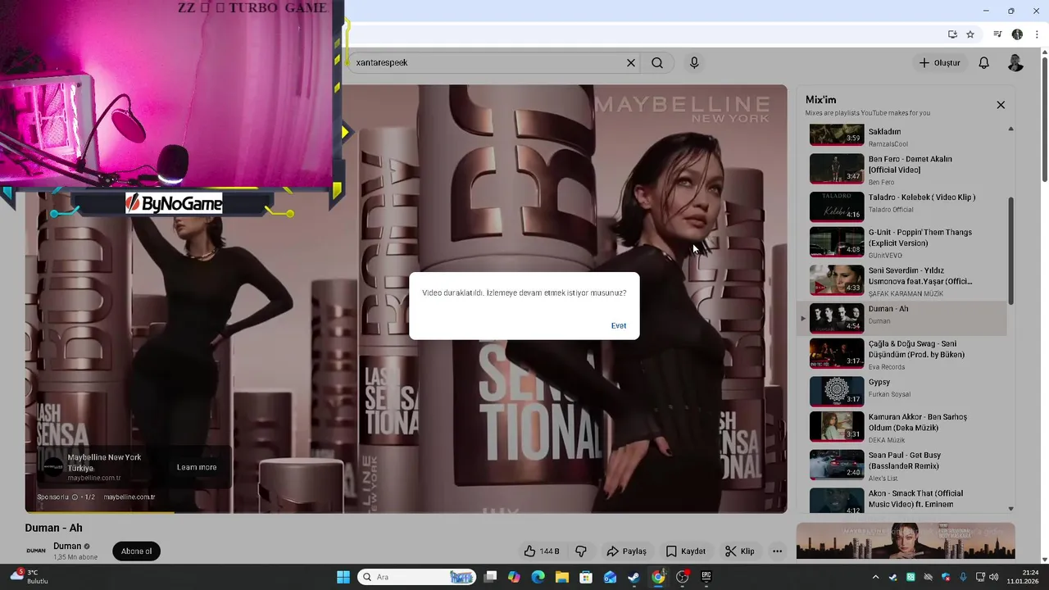This screenshot has height=590, width=1049.
Task: Close the Mix'im playlist panel
Action: coord(1001,105)
